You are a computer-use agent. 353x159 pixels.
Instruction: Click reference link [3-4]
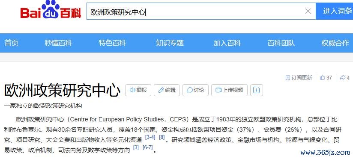tap(150, 137)
